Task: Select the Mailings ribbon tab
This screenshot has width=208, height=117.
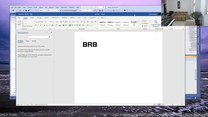Action: tap(64, 18)
